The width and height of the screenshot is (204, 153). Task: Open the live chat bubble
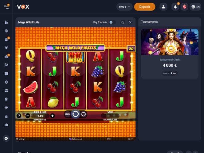coord(6,139)
